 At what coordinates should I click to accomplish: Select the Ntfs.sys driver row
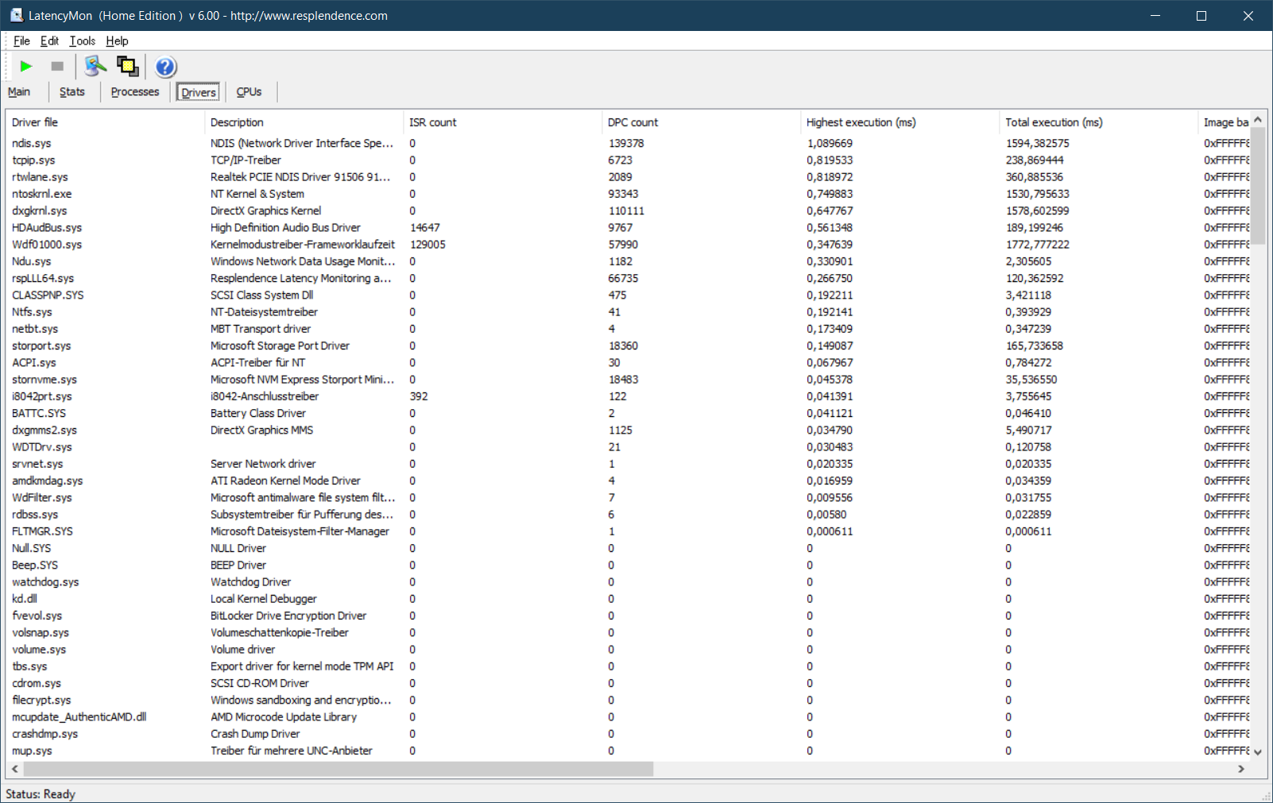[628, 312]
